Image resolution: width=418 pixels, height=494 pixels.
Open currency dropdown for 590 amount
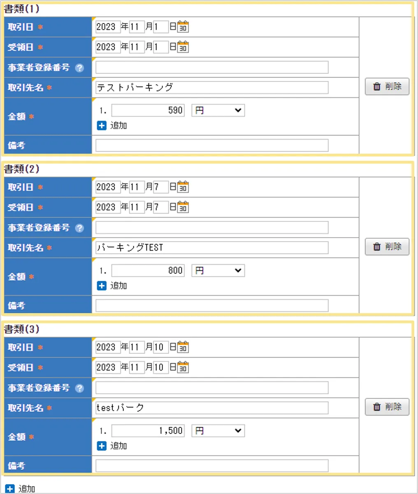tap(218, 110)
